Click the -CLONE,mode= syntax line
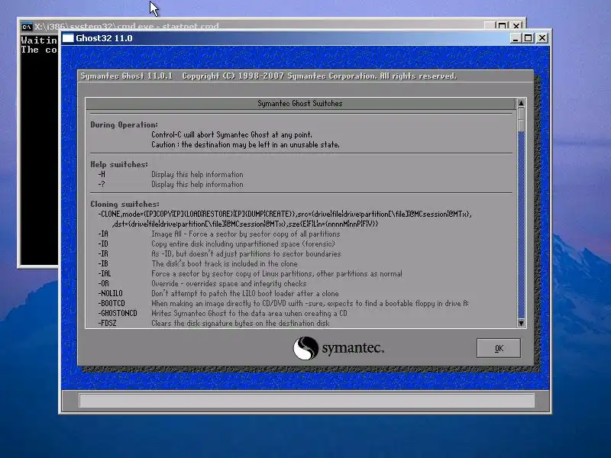 pos(285,214)
